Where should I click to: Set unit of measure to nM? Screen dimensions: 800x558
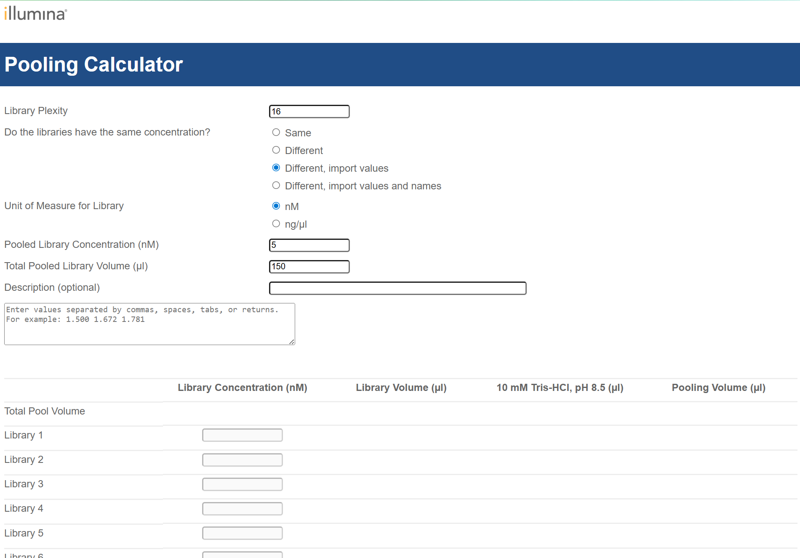[x=276, y=206]
